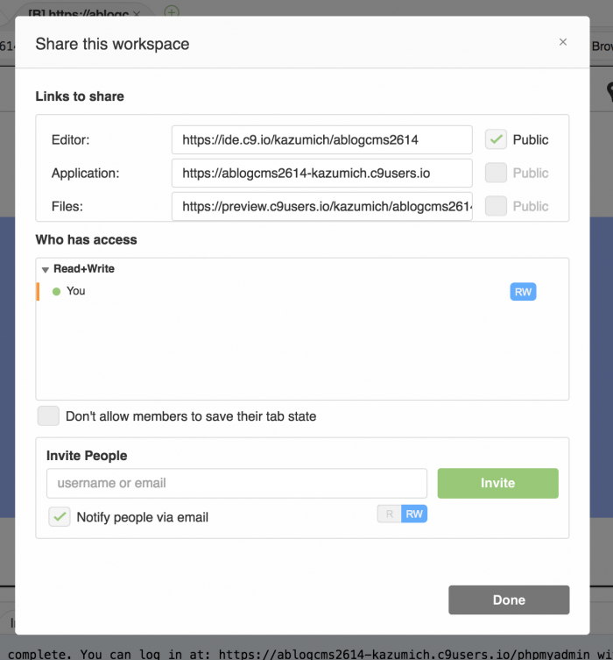Click the Editor URL field

tap(322, 139)
